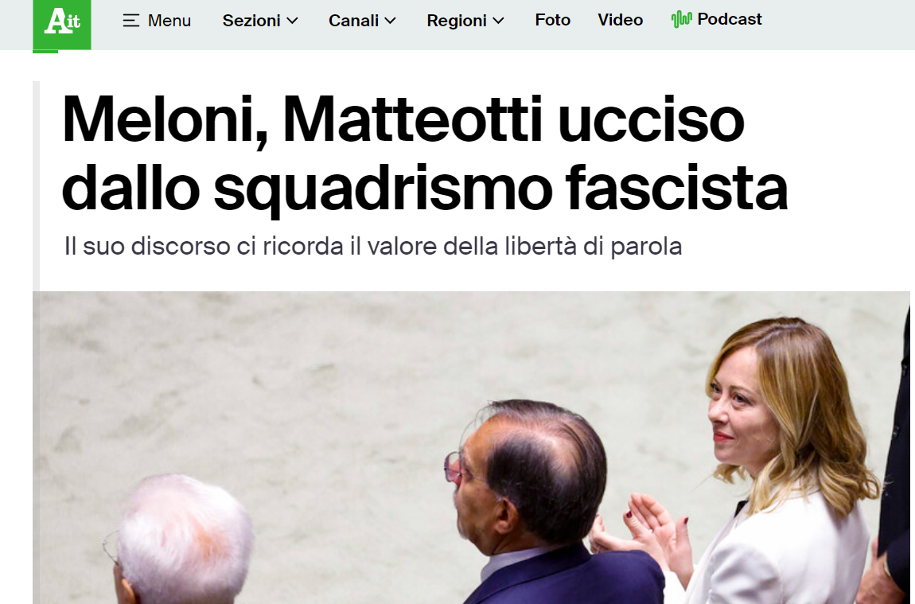Open the Regioni menu
The height and width of the screenshot is (604, 915).
click(465, 21)
